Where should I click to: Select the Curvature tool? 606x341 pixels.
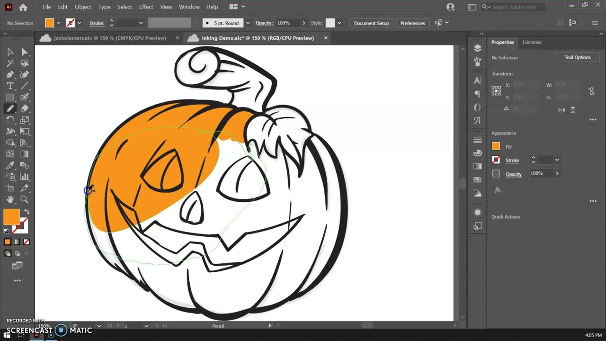[x=25, y=74]
